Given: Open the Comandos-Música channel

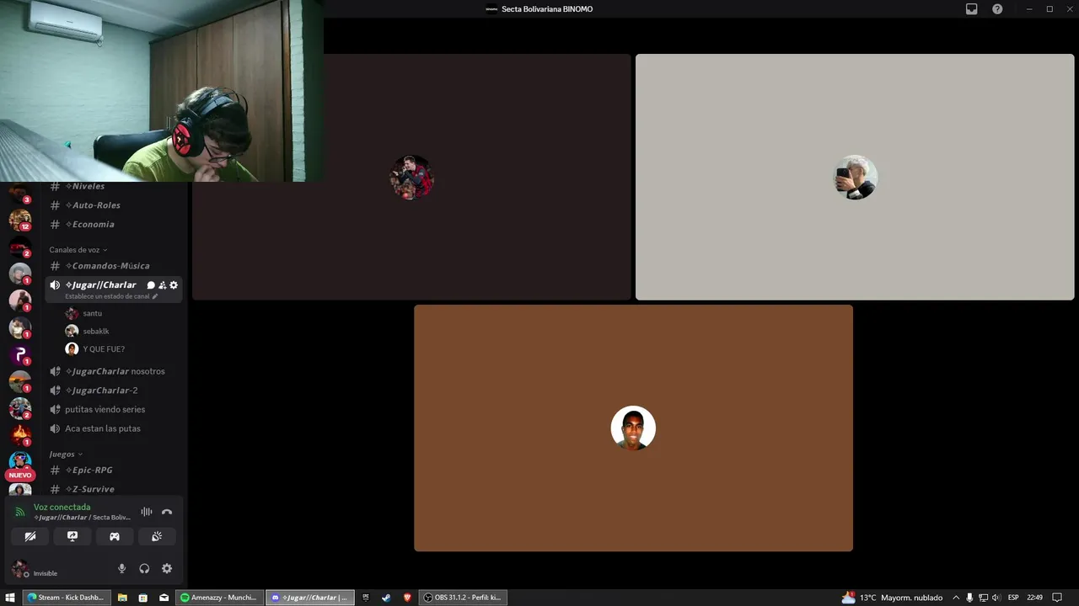Looking at the screenshot, I should [x=112, y=266].
